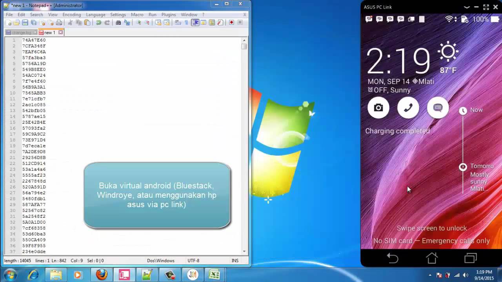Open the File menu
The width and height of the screenshot is (502, 282).
coord(9,14)
